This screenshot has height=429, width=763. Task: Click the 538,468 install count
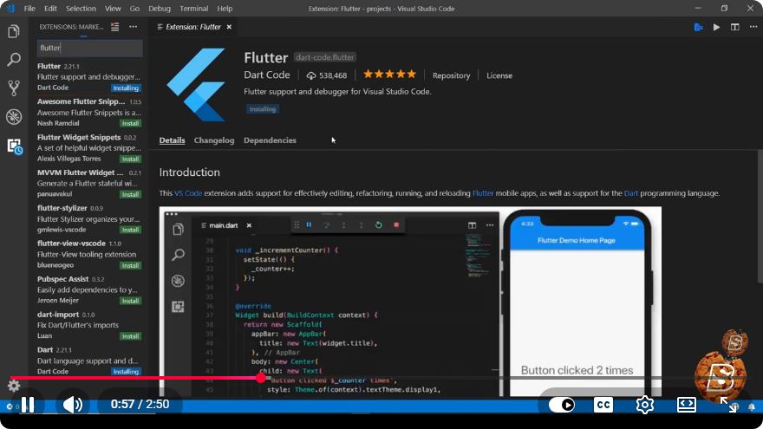(x=327, y=75)
